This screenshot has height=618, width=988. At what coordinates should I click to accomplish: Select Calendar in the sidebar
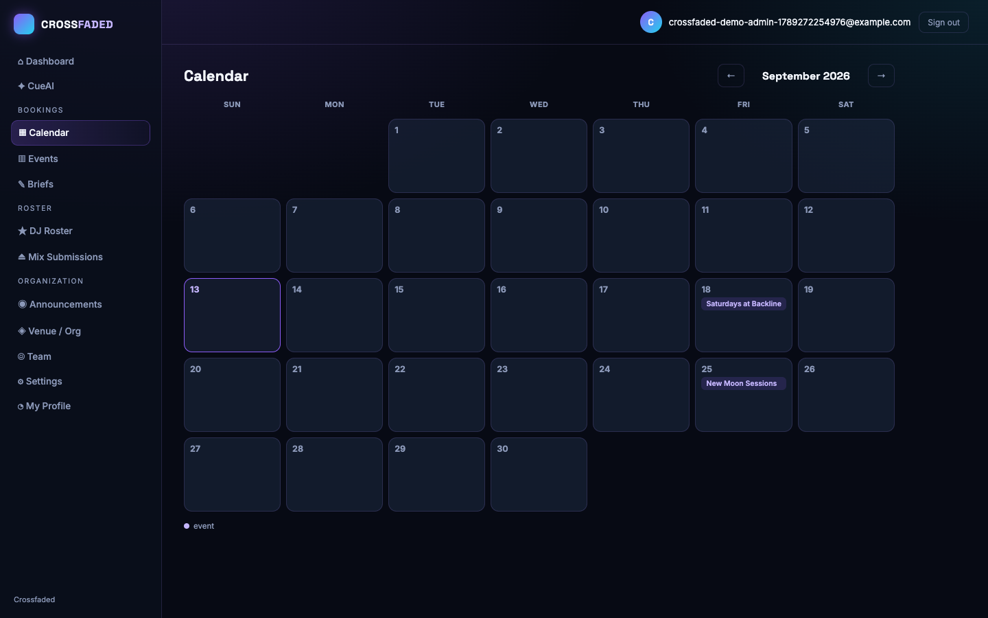pyautogui.click(x=80, y=133)
